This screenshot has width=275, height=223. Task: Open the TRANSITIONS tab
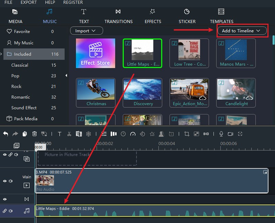click(119, 16)
